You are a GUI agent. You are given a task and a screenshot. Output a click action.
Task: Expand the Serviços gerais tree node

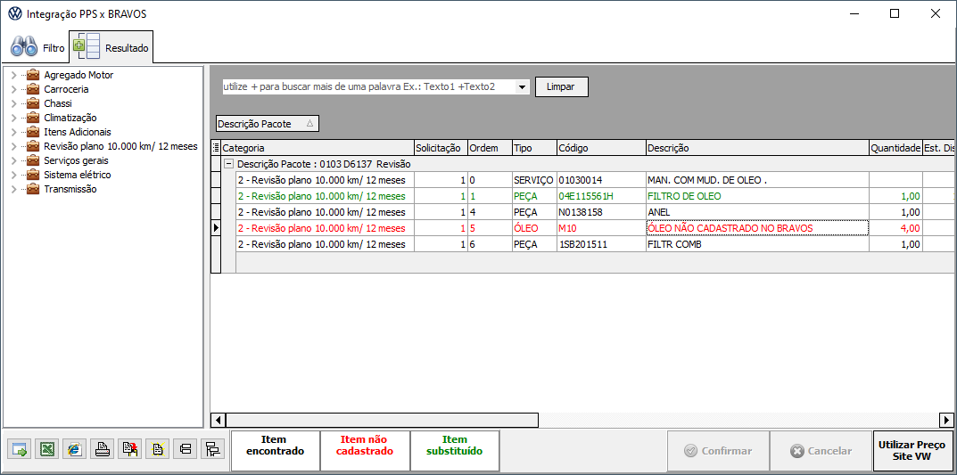point(14,160)
